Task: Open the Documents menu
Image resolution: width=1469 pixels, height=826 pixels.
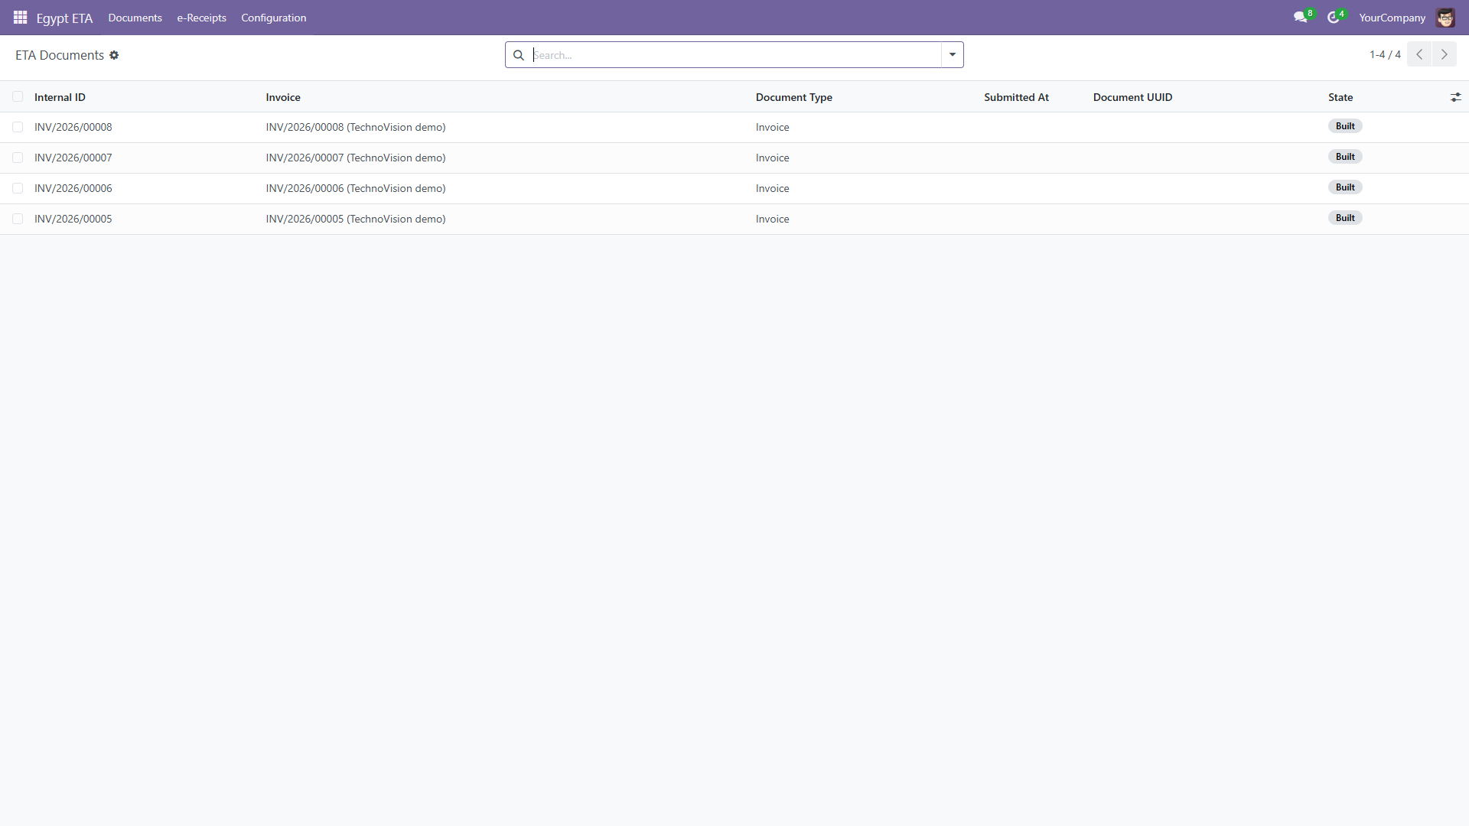Action: tap(135, 18)
